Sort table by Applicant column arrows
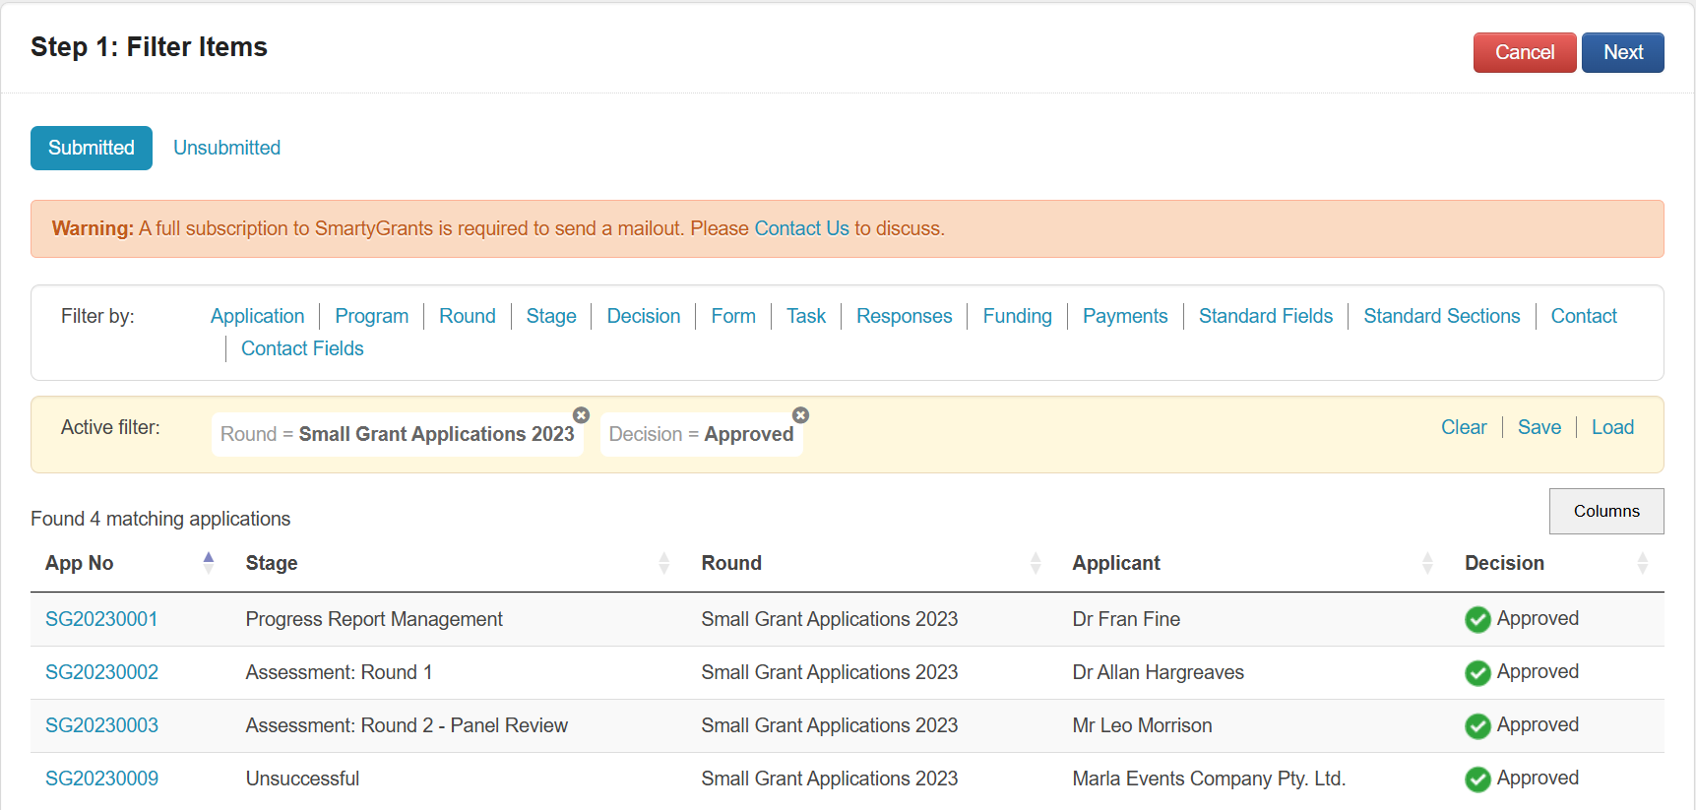 (1427, 563)
